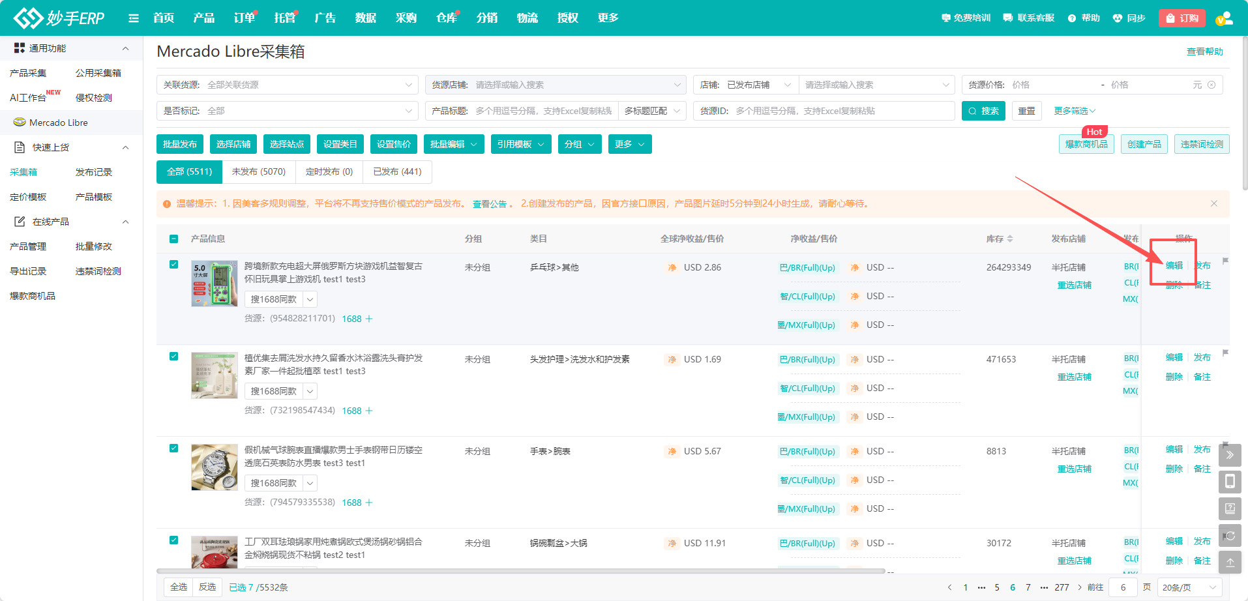Open the user account avatar icon
Screen dimensions: 1248x601
pos(1224,18)
